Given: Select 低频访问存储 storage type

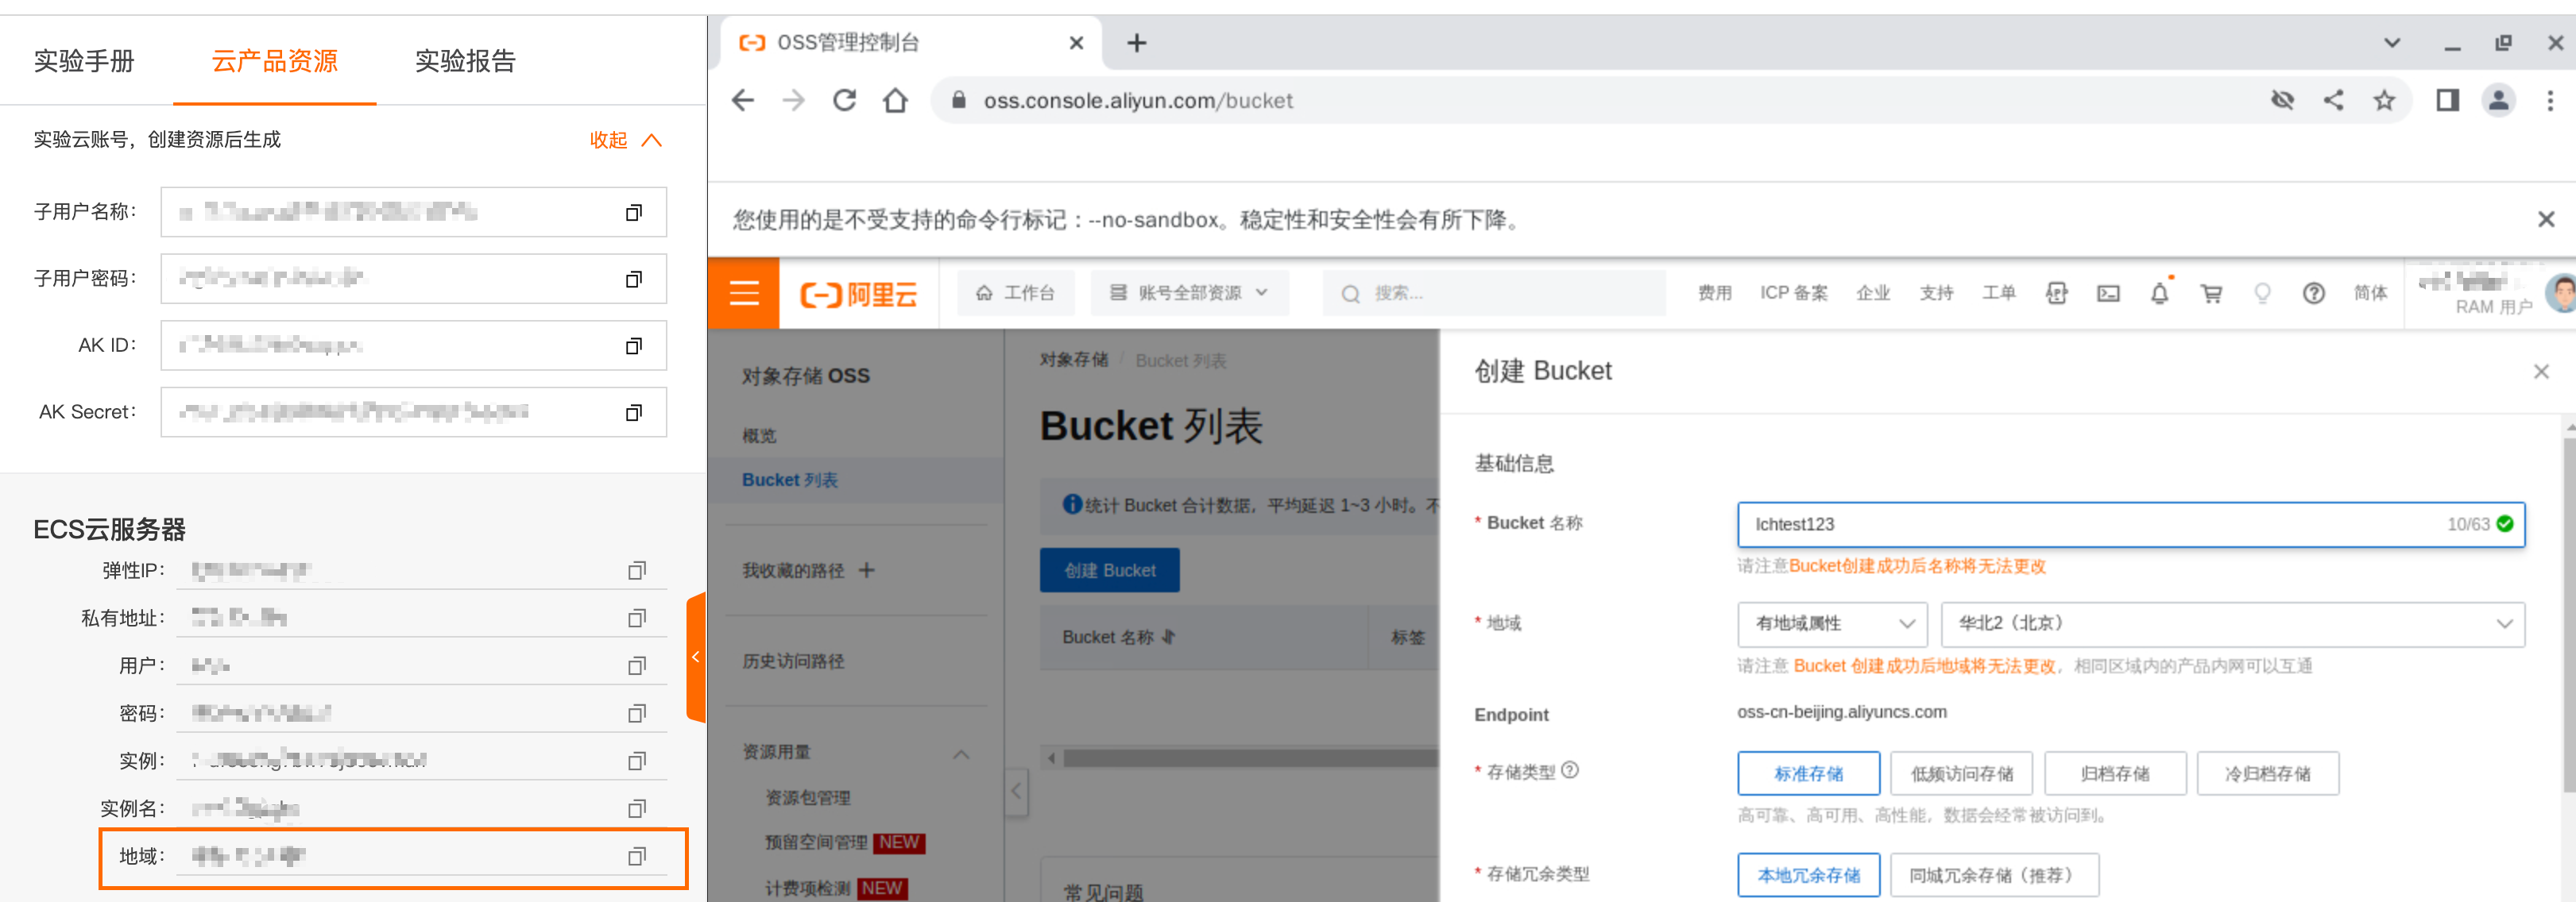Looking at the screenshot, I should click(x=1961, y=774).
